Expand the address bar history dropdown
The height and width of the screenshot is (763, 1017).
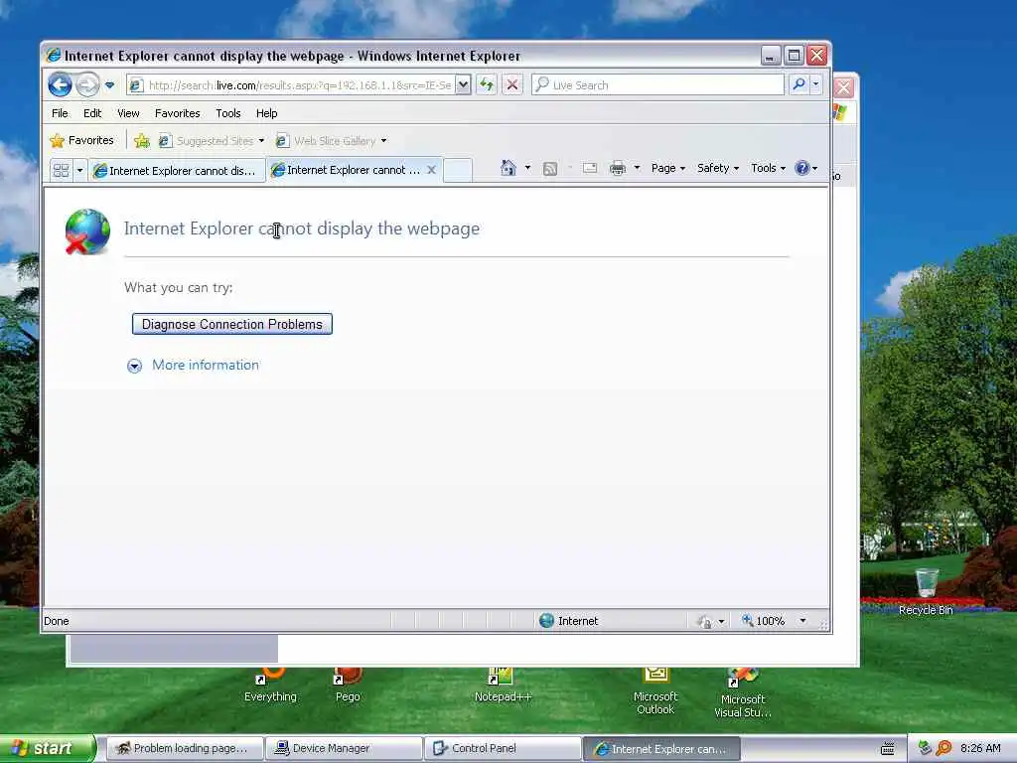click(x=463, y=85)
